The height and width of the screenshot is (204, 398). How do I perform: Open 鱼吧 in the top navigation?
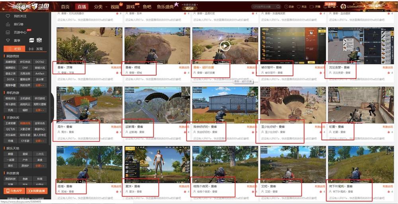[x=147, y=7]
